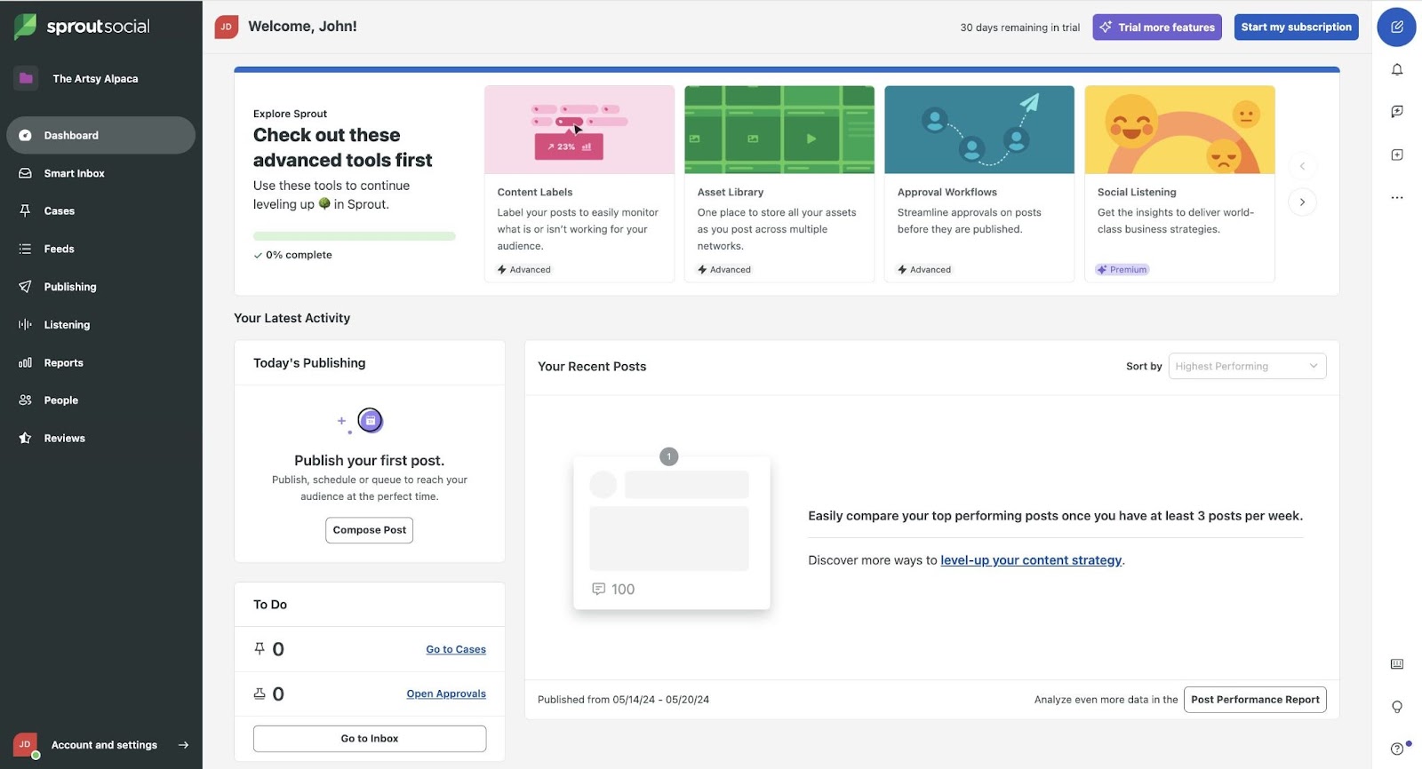Click The Artsy Alpaca workspace name

tap(95, 78)
